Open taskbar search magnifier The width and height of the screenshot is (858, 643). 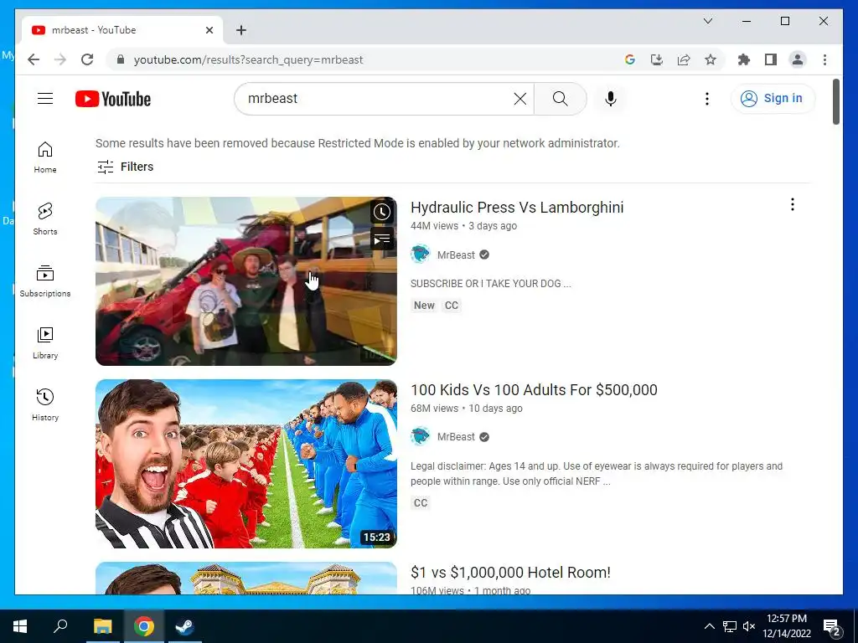(60, 626)
